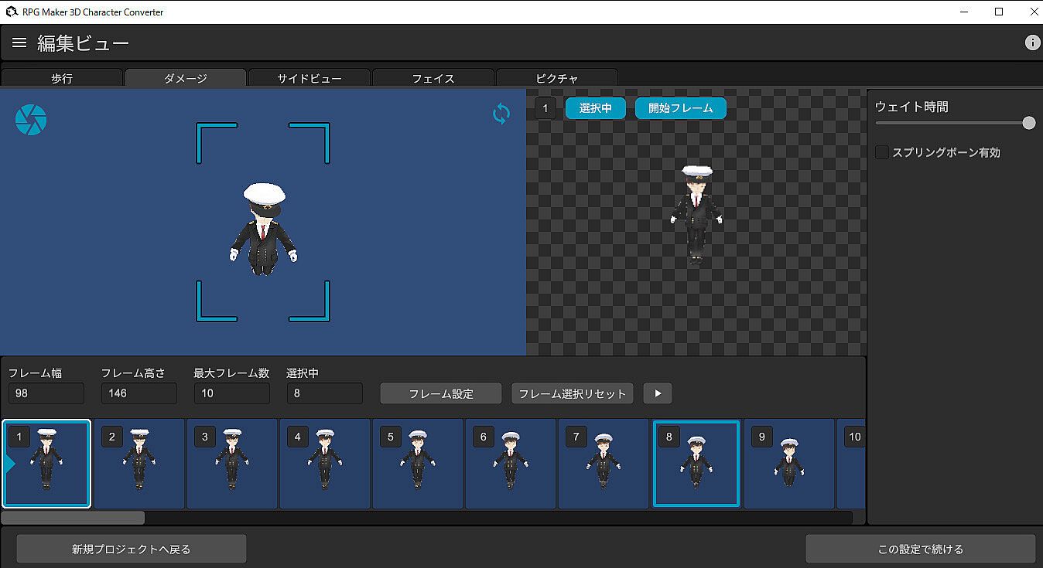The image size is (1043, 568).
Task: Continue with この設定で続ける button
Action: tap(920, 549)
